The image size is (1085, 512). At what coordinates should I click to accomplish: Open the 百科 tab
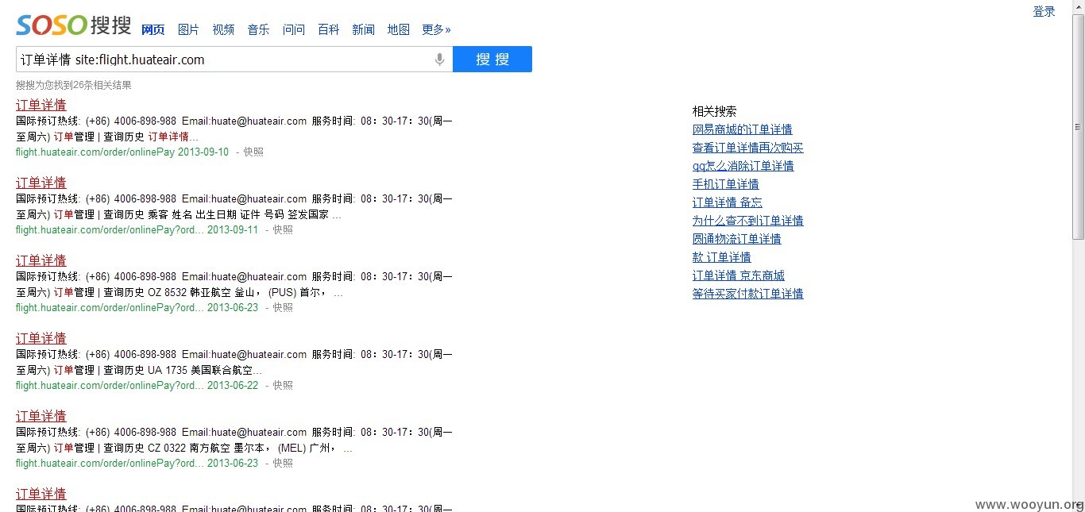(328, 29)
